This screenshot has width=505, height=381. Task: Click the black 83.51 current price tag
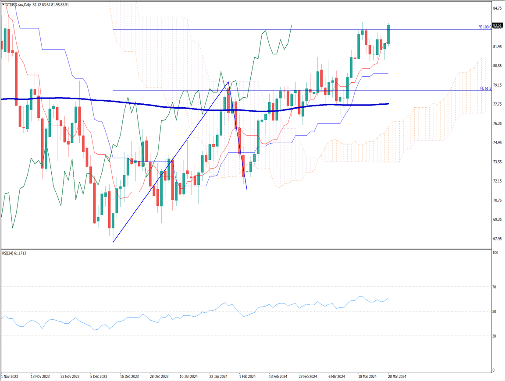point(497,25)
